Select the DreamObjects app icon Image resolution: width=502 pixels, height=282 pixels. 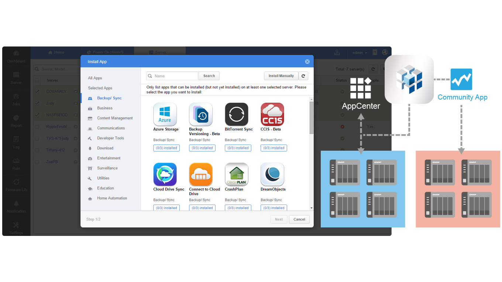pyautogui.click(x=272, y=175)
